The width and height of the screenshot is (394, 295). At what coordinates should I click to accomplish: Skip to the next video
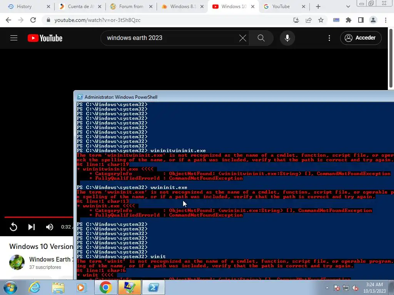click(x=32, y=227)
